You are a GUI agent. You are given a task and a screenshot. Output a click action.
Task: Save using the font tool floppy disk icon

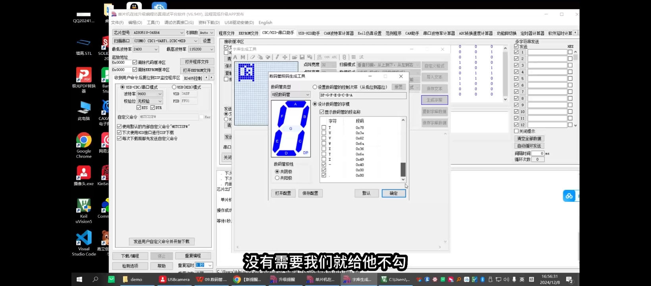point(302,57)
